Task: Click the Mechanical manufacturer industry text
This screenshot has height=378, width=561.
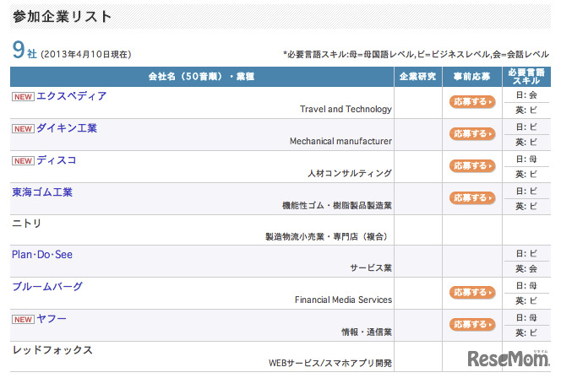Action: click(340, 141)
